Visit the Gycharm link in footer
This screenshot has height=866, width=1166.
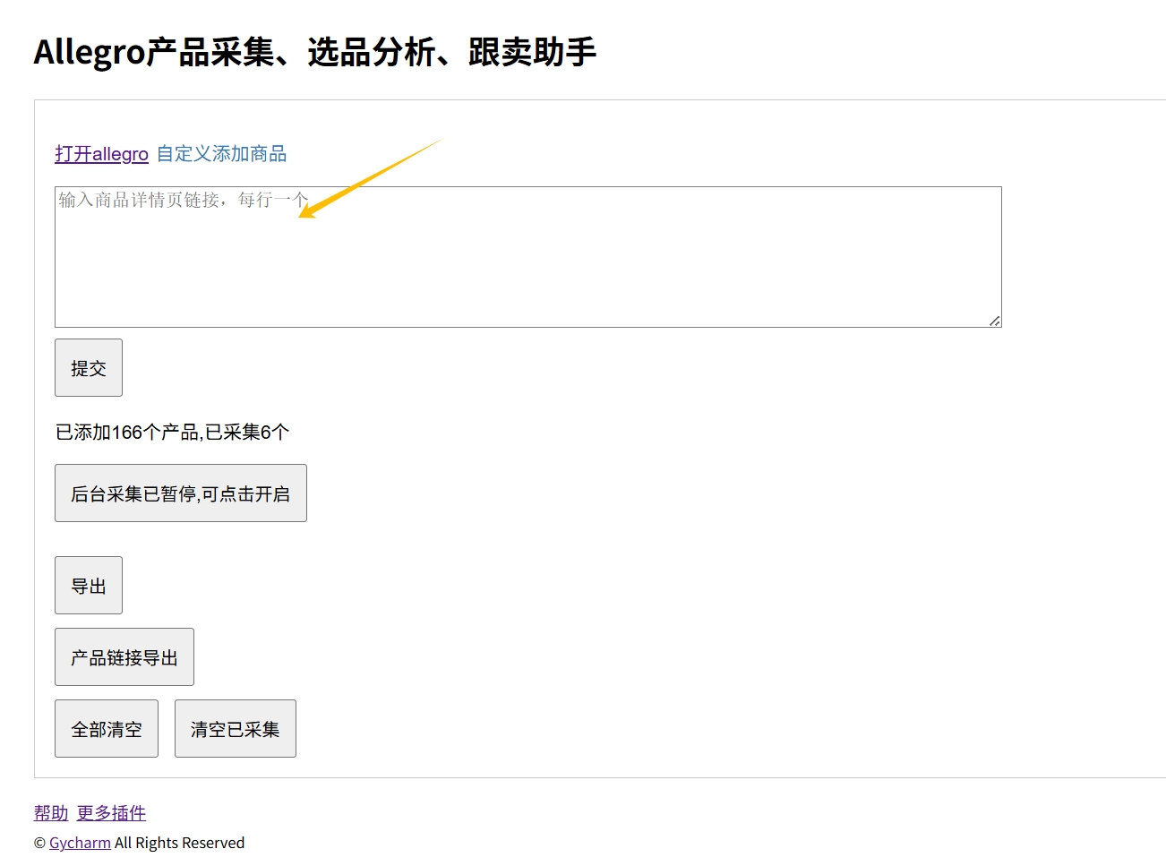80,843
